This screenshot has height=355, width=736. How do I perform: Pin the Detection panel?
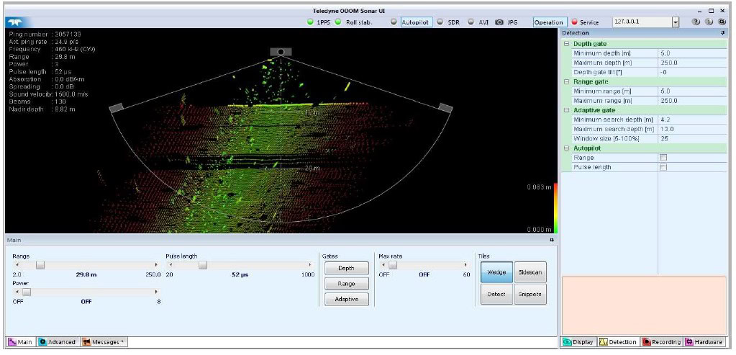tap(723, 33)
